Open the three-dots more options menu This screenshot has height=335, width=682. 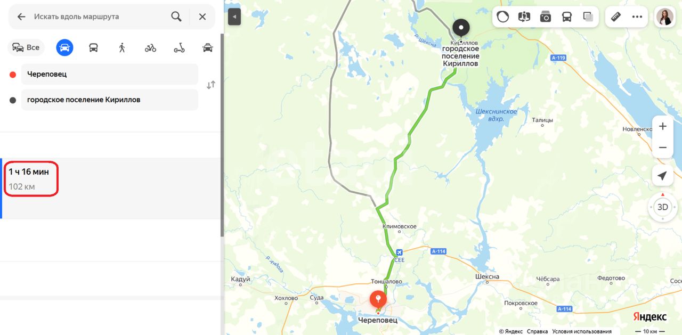[x=637, y=17]
